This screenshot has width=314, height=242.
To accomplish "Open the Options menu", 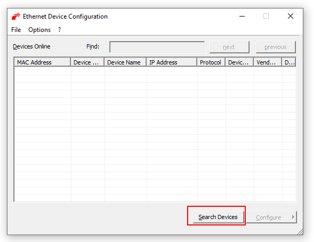I will click(39, 30).
